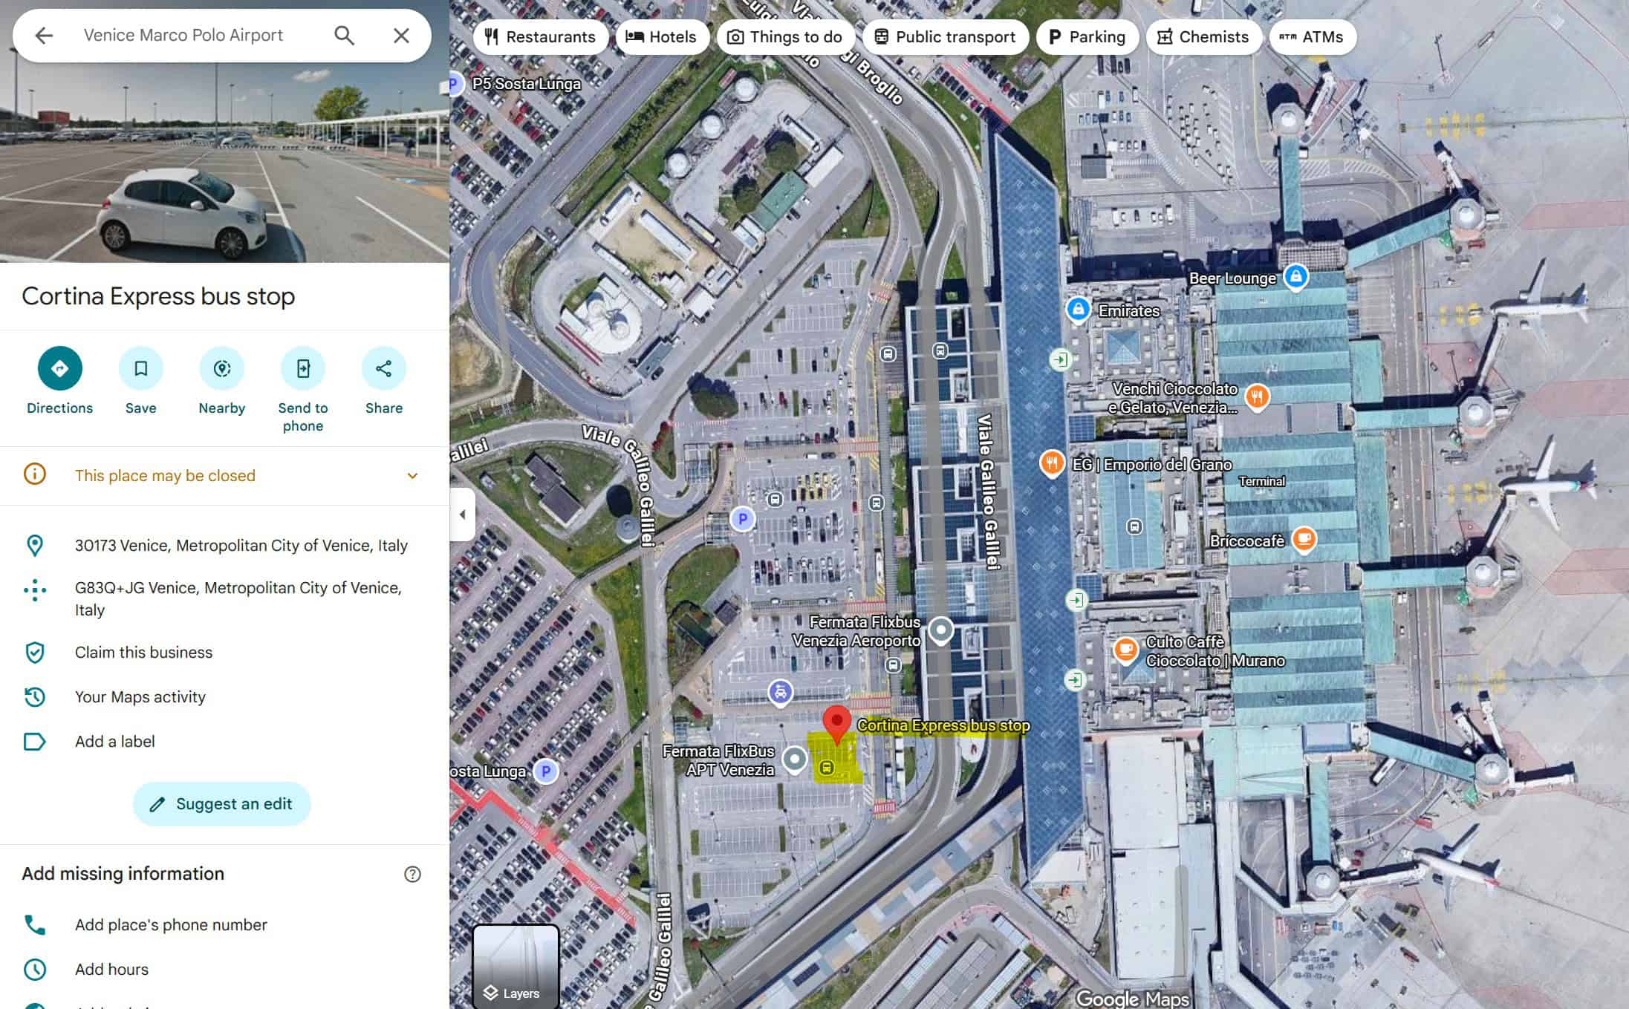1629x1009 pixels.
Task: Save this place with bookmark icon
Action: (140, 368)
